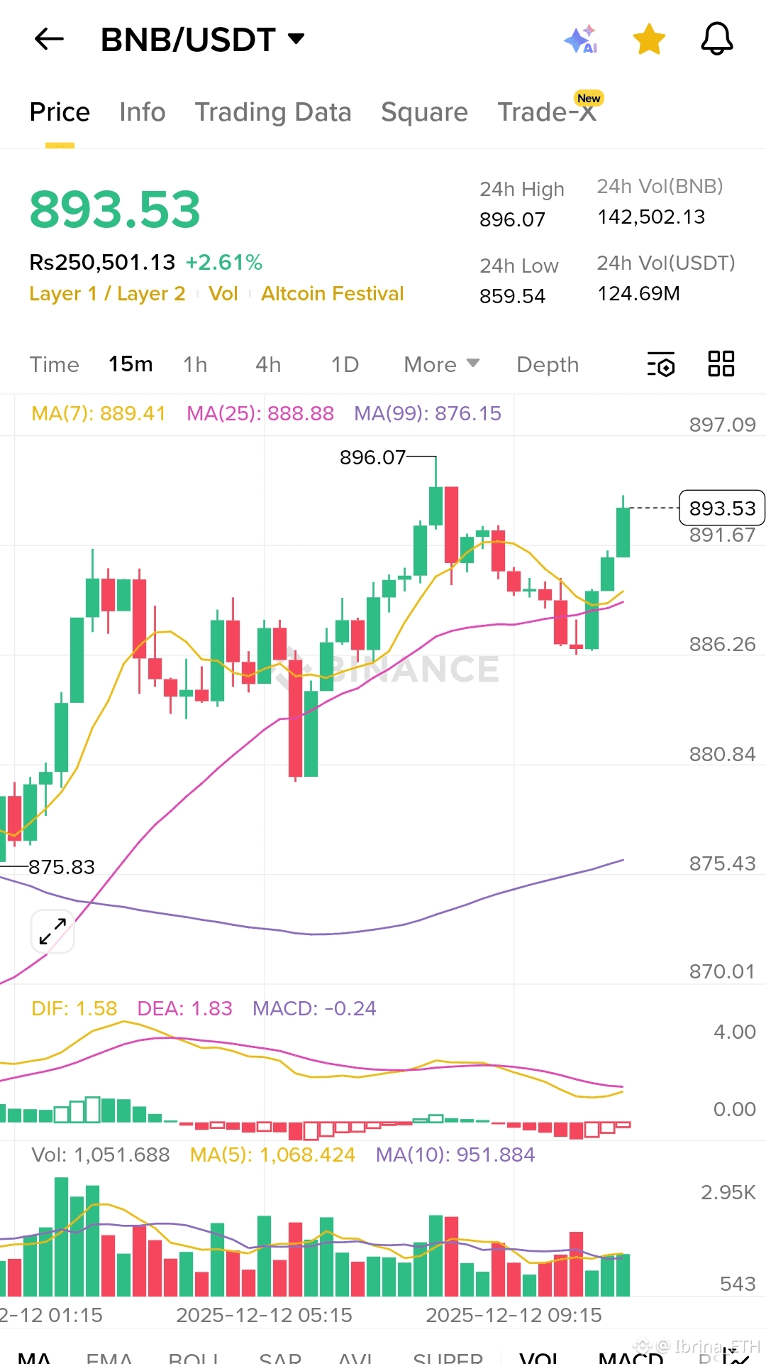This screenshot has width=766, height=1364.
Task: Tap the back arrow icon
Action: tap(49, 39)
